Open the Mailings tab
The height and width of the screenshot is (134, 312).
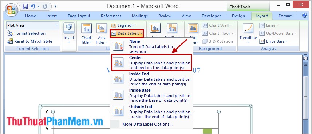pos(140,16)
